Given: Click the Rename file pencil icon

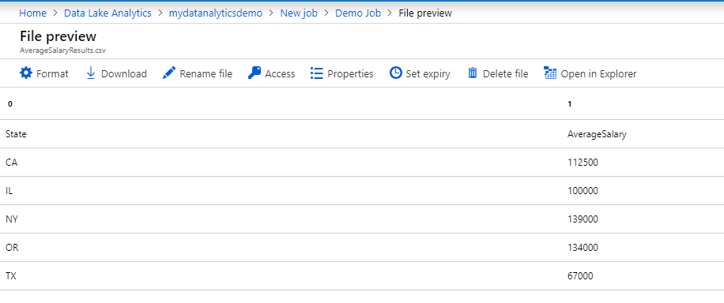Looking at the screenshot, I should click(169, 73).
